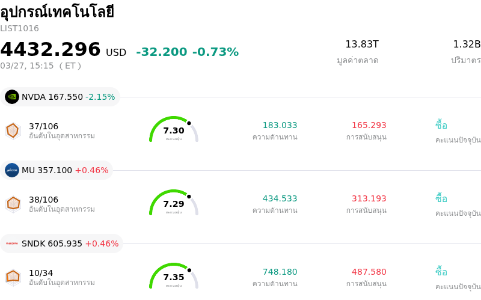Click the 4432.296 index price
This screenshot has height=300, width=481.
tap(51, 49)
